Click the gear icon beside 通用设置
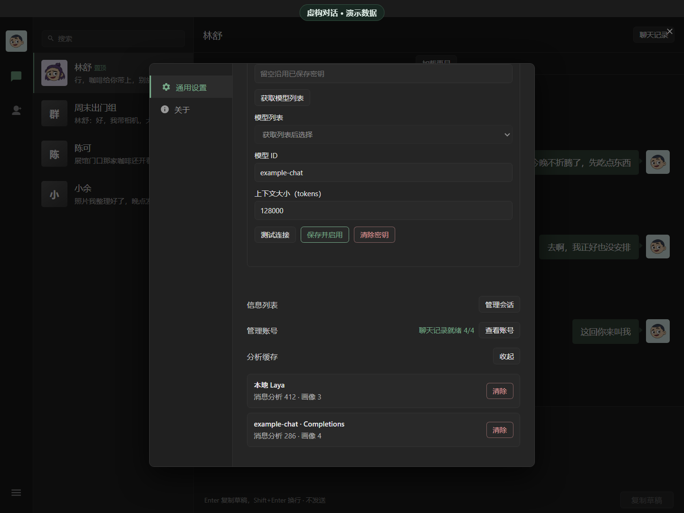The width and height of the screenshot is (684, 513). point(166,87)
